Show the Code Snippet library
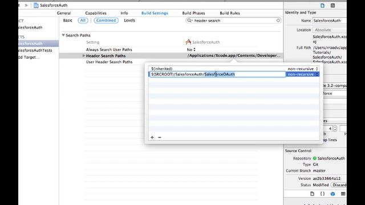 (322, 194)
